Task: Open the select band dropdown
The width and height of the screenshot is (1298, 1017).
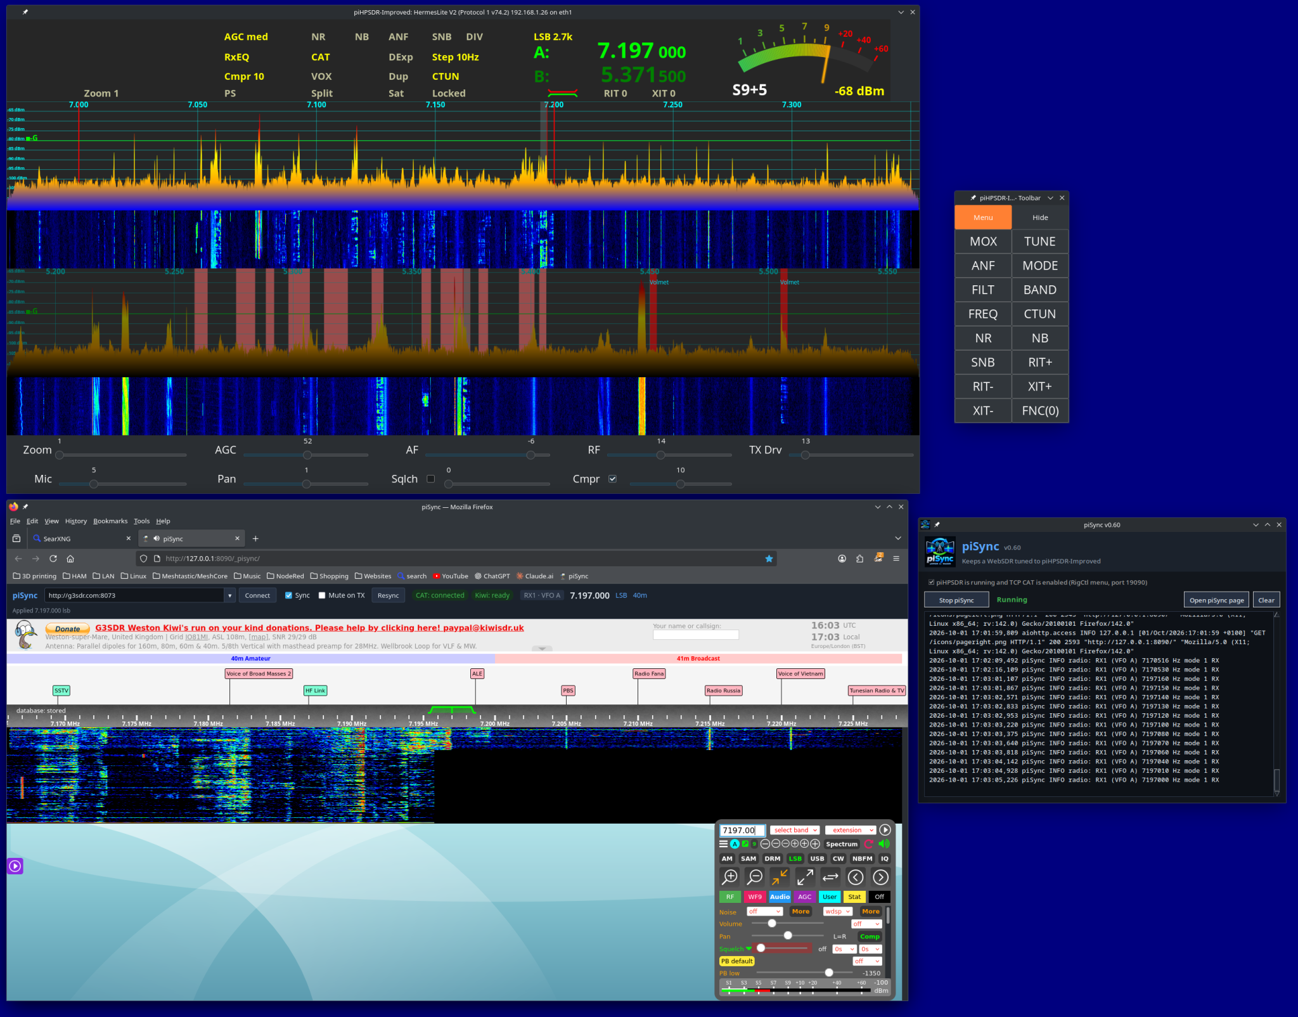Action: click(795, 830)
